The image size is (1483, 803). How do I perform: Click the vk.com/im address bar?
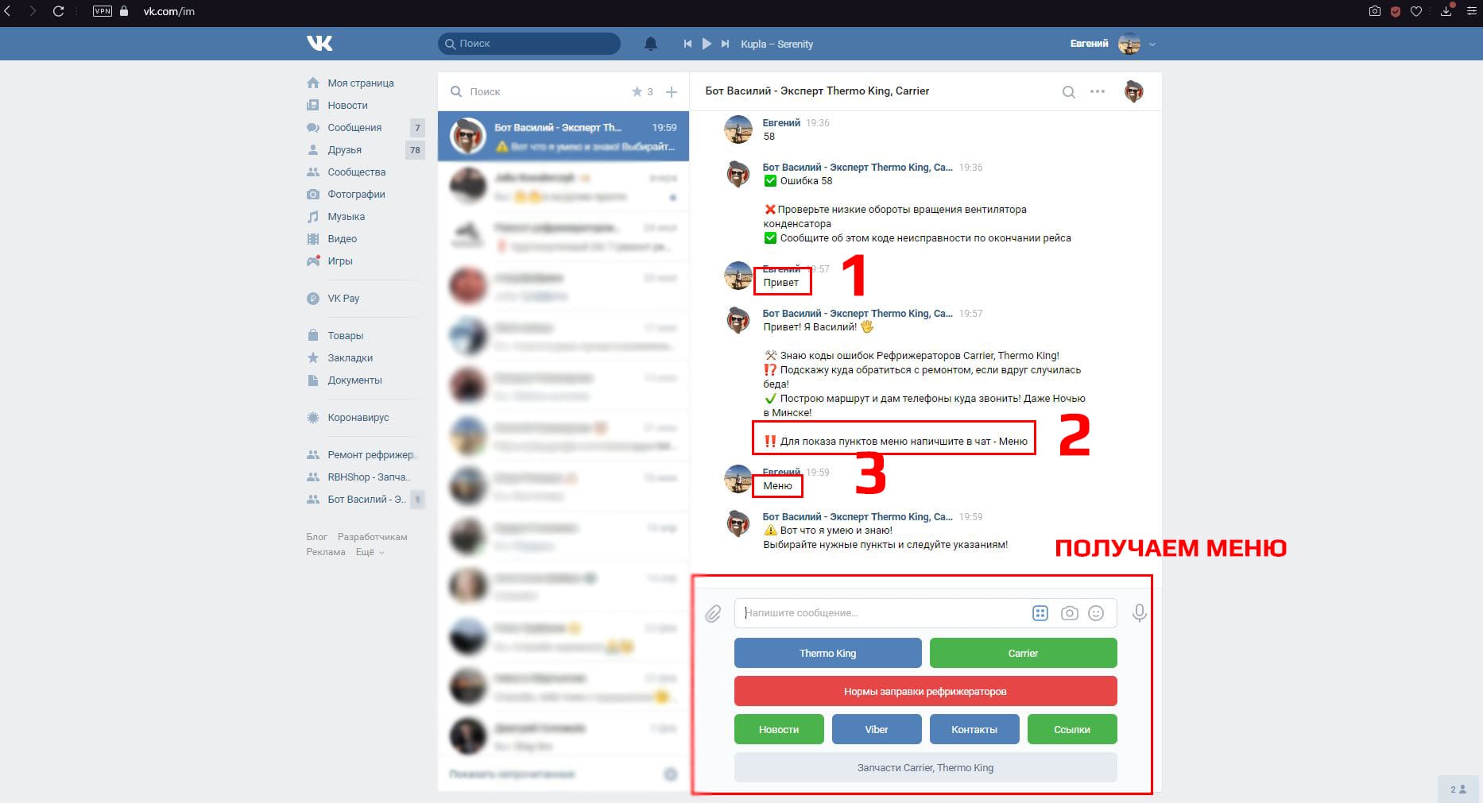tap(168, 11)
